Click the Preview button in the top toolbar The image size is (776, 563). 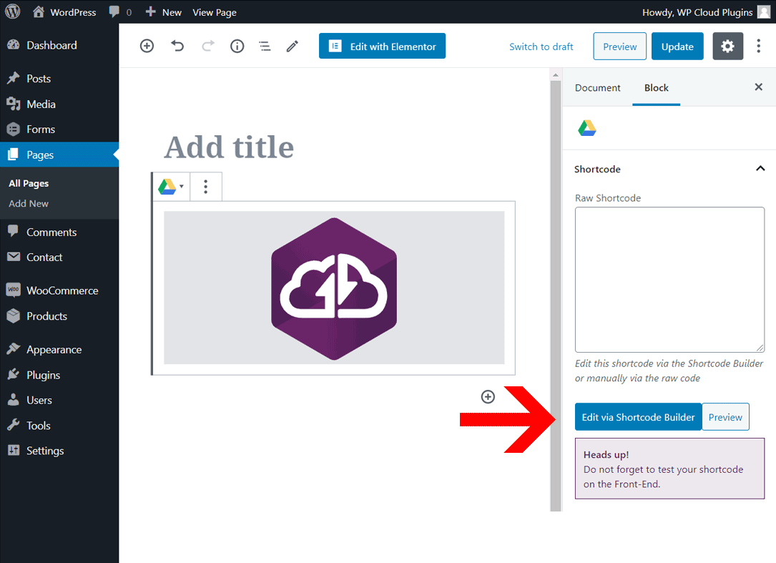click(619, 46)
